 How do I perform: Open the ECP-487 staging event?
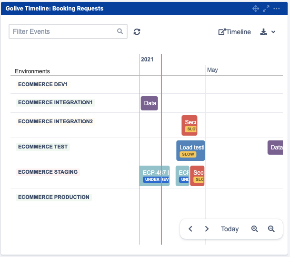(x=155, y=175)
